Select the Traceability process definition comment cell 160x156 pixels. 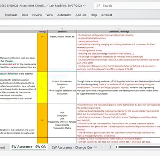(119, 120)
